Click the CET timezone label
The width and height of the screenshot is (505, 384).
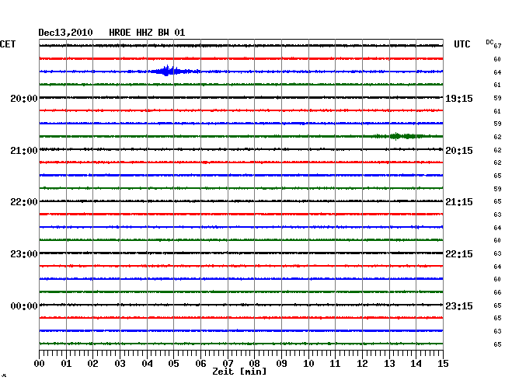pyautogui.click(x=8, y=44)
